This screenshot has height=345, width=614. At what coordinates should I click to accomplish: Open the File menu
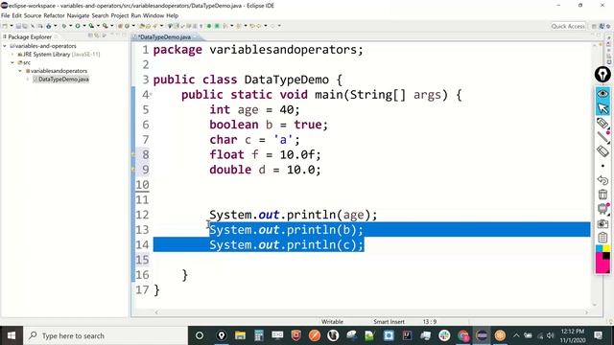[x=6, y=15]
